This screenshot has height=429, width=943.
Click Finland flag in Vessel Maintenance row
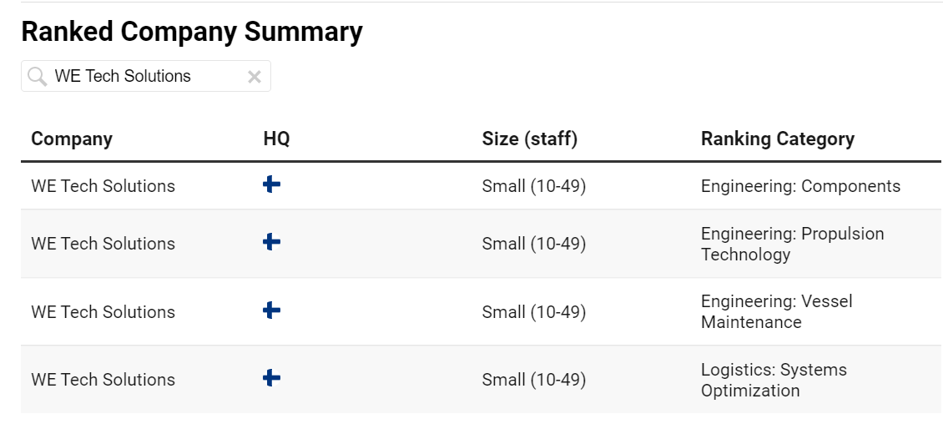(272, 310)
